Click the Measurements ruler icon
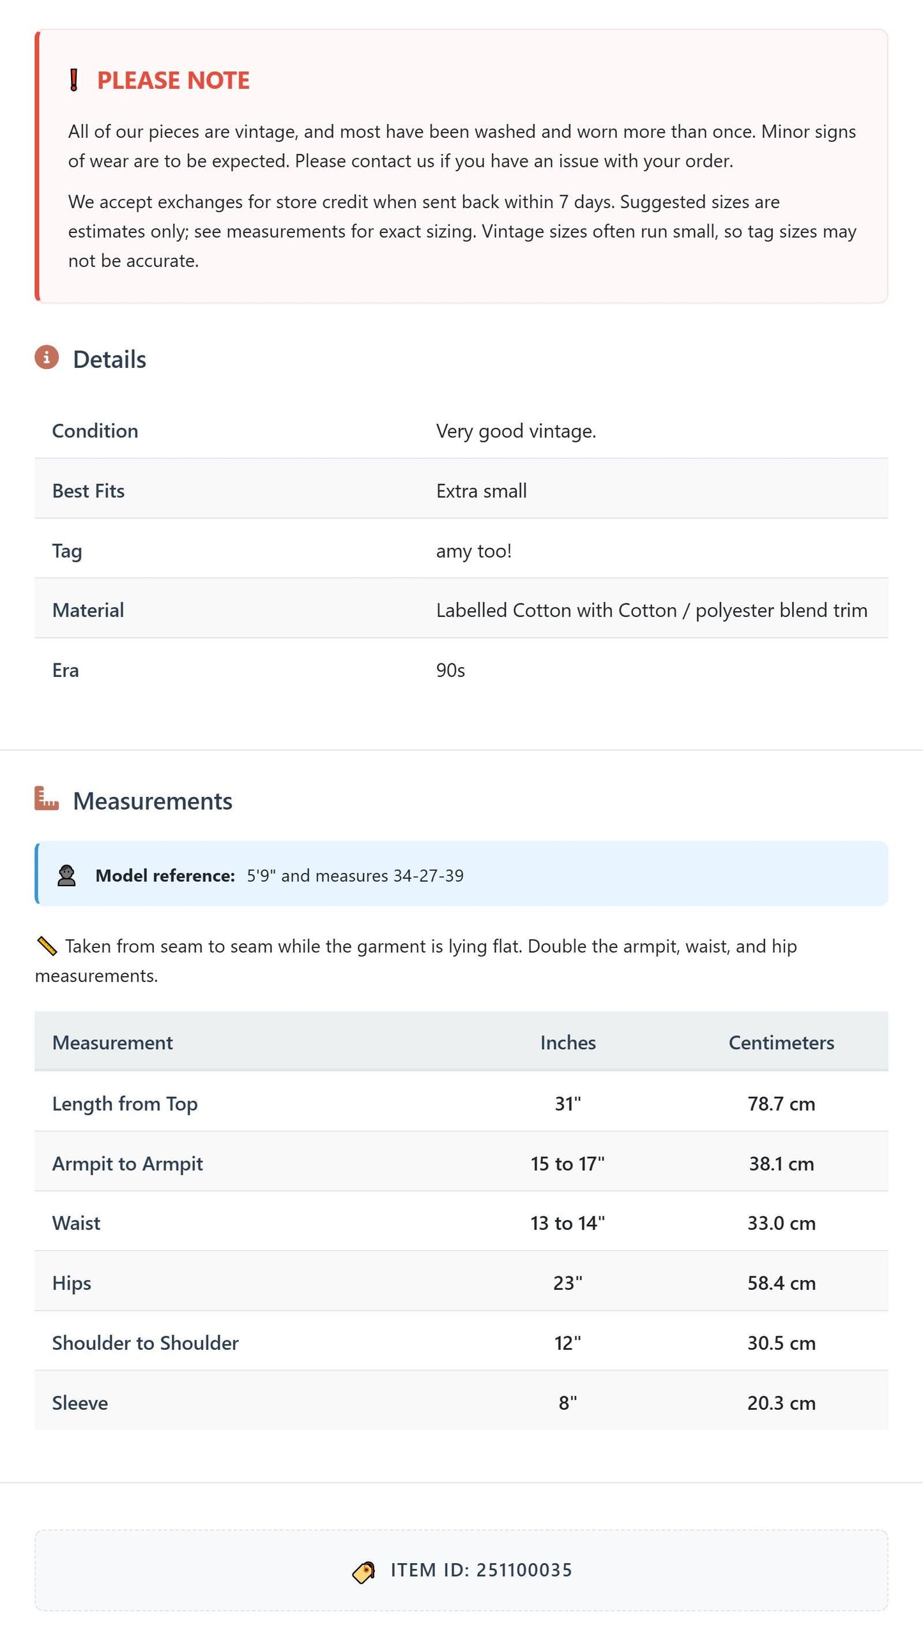This screenshot has height=1641, width=923. [47, 799]
